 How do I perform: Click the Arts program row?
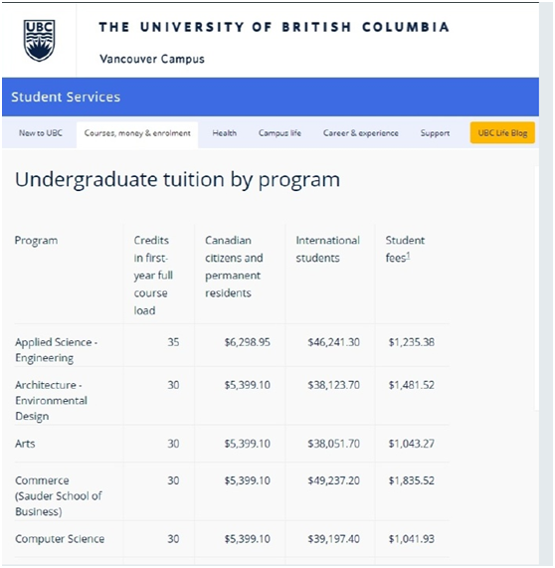[232, 444]
